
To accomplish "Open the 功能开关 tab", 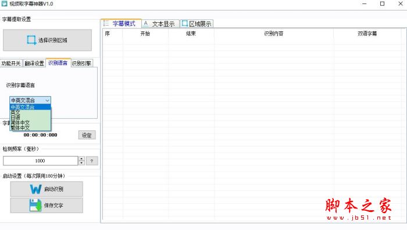I will 11,63.
